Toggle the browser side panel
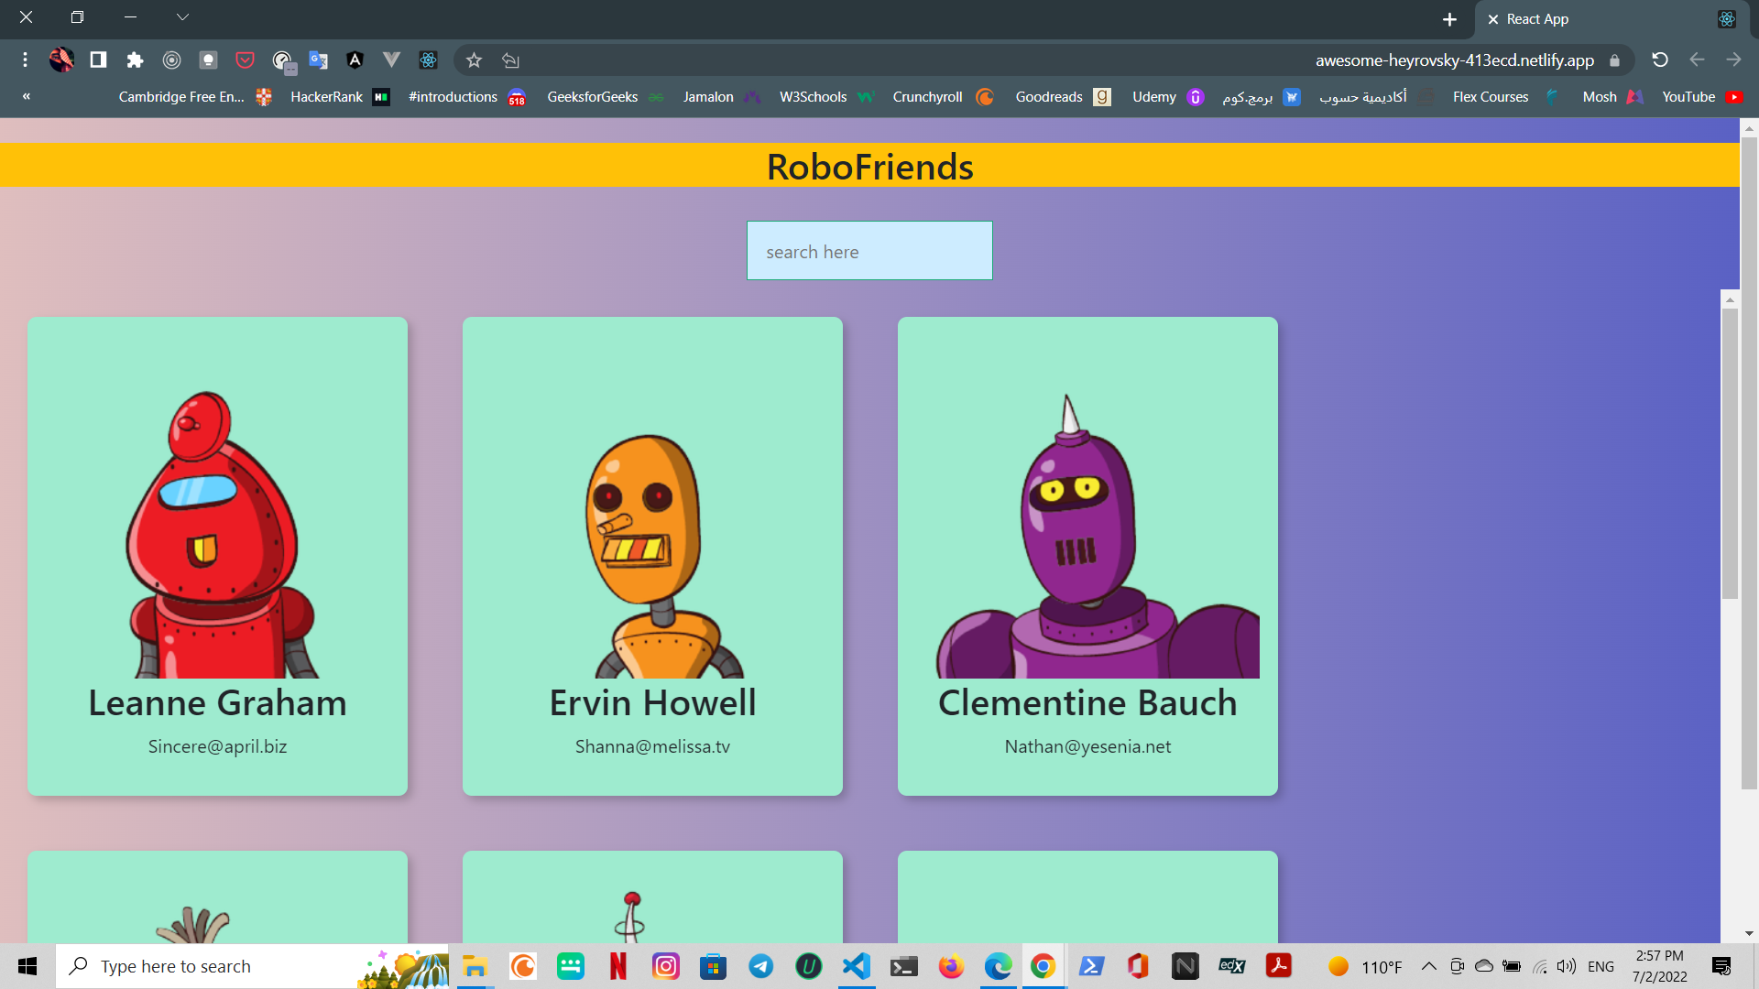Screen dimensions: 1759x989 coord(98,60)
